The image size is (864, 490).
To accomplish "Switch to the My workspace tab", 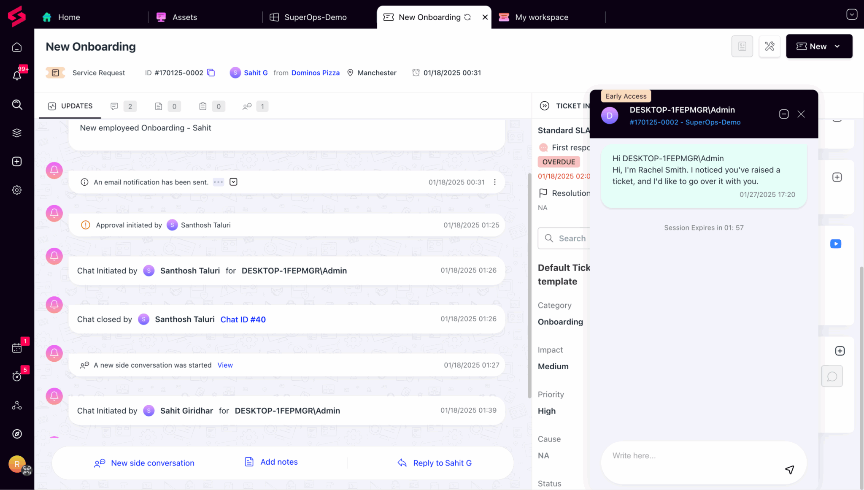I will (541, 17).
